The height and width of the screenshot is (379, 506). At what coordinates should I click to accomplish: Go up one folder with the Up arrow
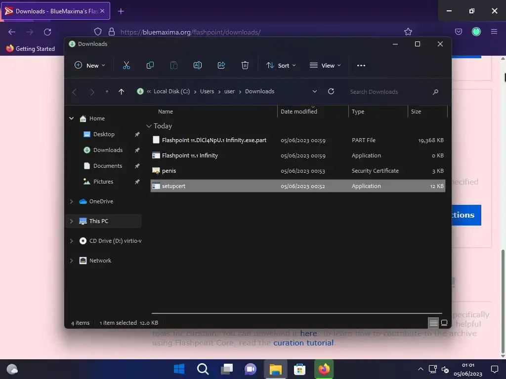[x=122, y=92]
